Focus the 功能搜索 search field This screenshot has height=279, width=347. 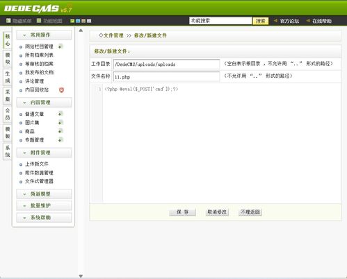220,21
